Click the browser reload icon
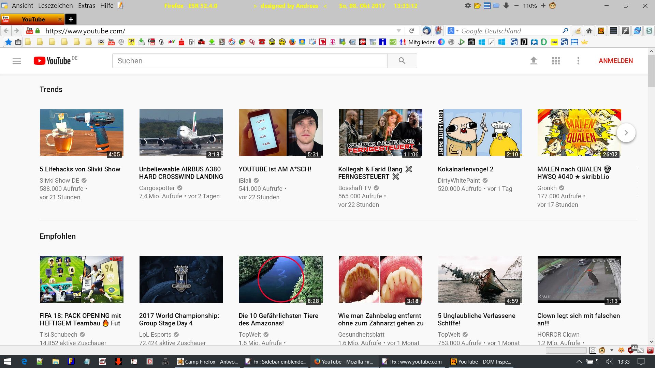655x368 pixels. pos(411,31)
